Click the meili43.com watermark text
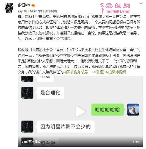 pyautogui.click(x=118, y=12)
